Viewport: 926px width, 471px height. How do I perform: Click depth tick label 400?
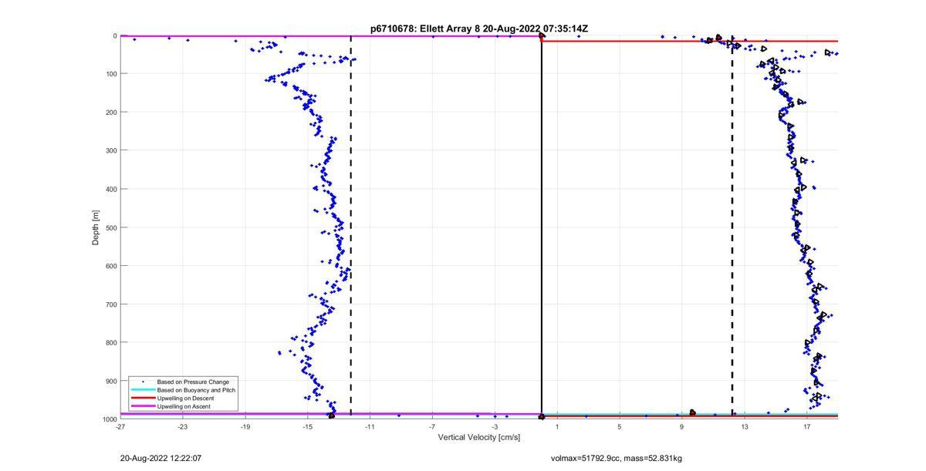111,189
